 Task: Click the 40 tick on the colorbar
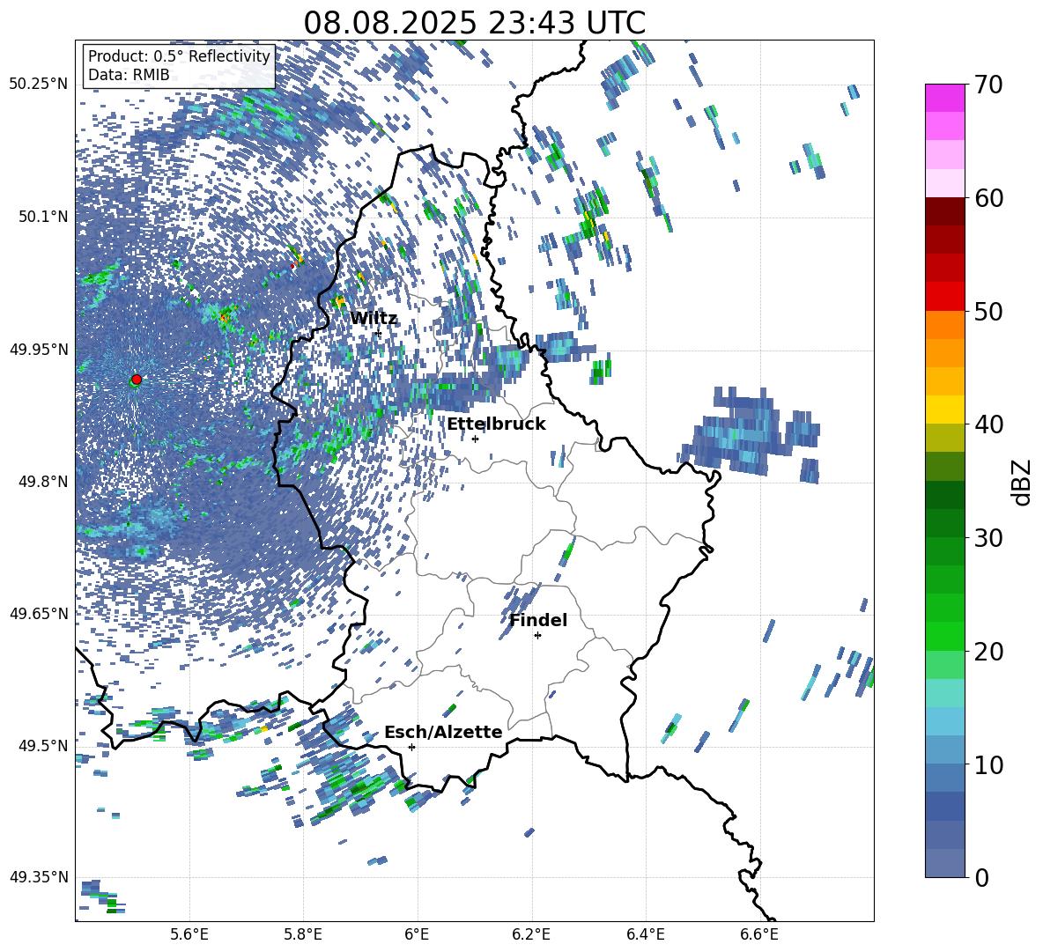coord(988,424)
